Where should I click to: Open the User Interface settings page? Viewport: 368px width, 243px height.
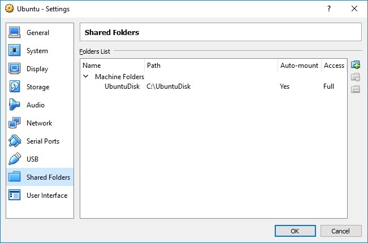click(x=46, y=196)
